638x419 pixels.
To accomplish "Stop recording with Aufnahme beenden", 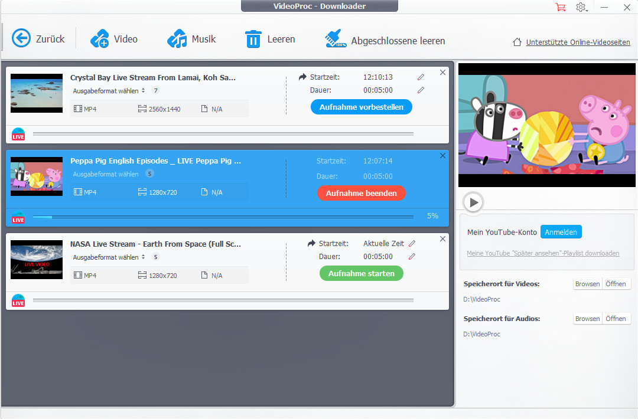I will pyautogui.click(x=361, y=193).
